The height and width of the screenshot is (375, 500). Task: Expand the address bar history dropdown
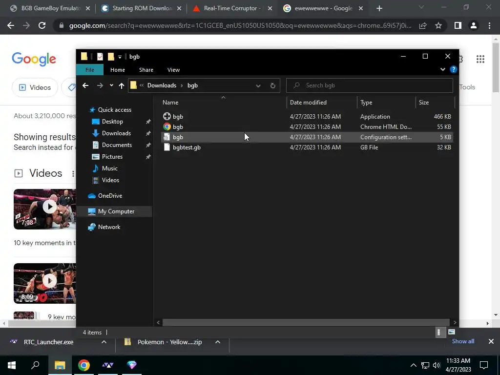coord(258,85)
